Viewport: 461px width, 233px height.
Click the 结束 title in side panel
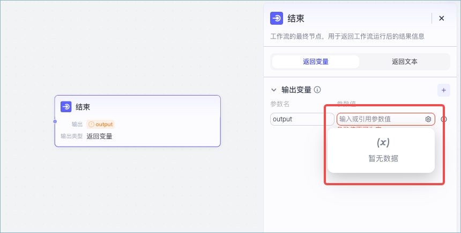point(296,18)
